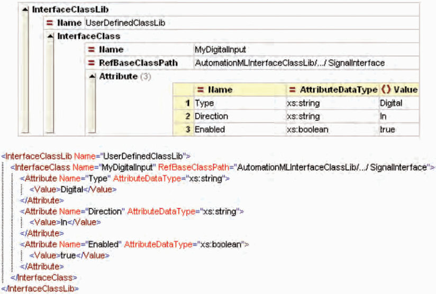Click the element brackets icon beside Value

pos(386,89)
